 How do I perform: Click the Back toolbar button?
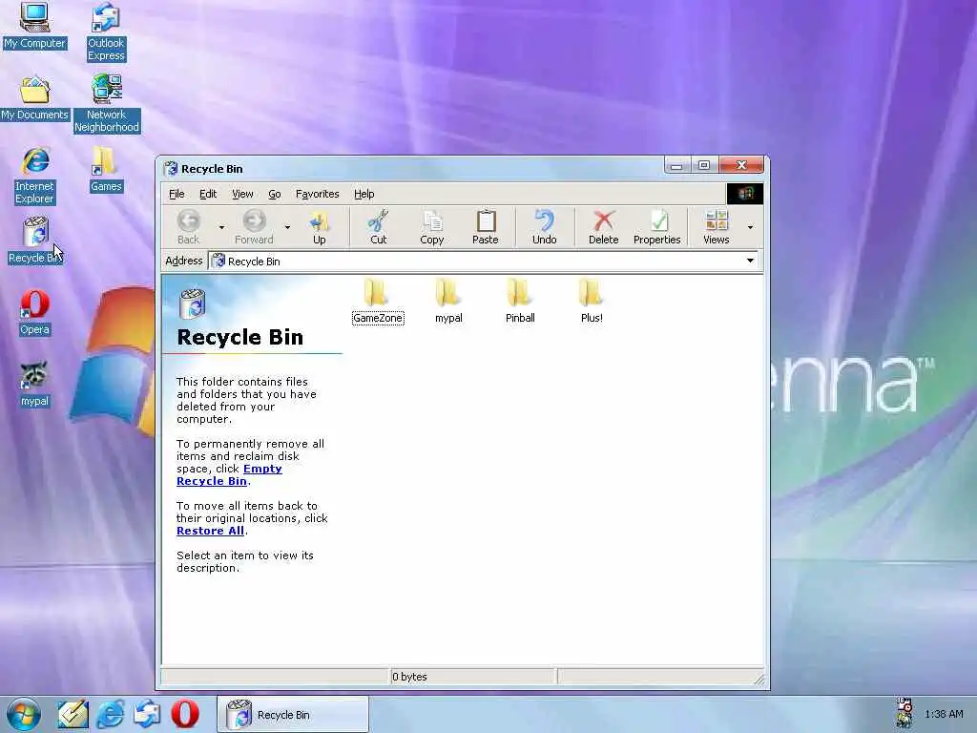click(188, 227)
